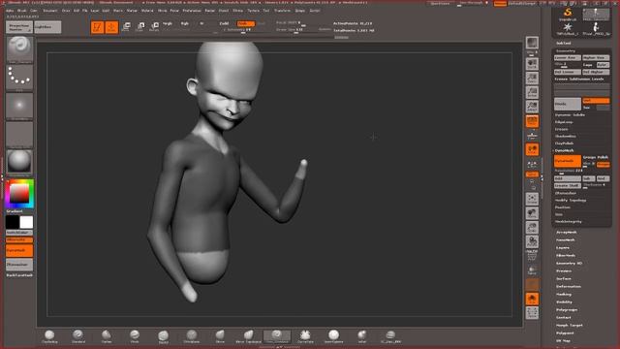Toggle Perspective (Persp) on right shelf
620x349 pixels.
coord(532,121)
